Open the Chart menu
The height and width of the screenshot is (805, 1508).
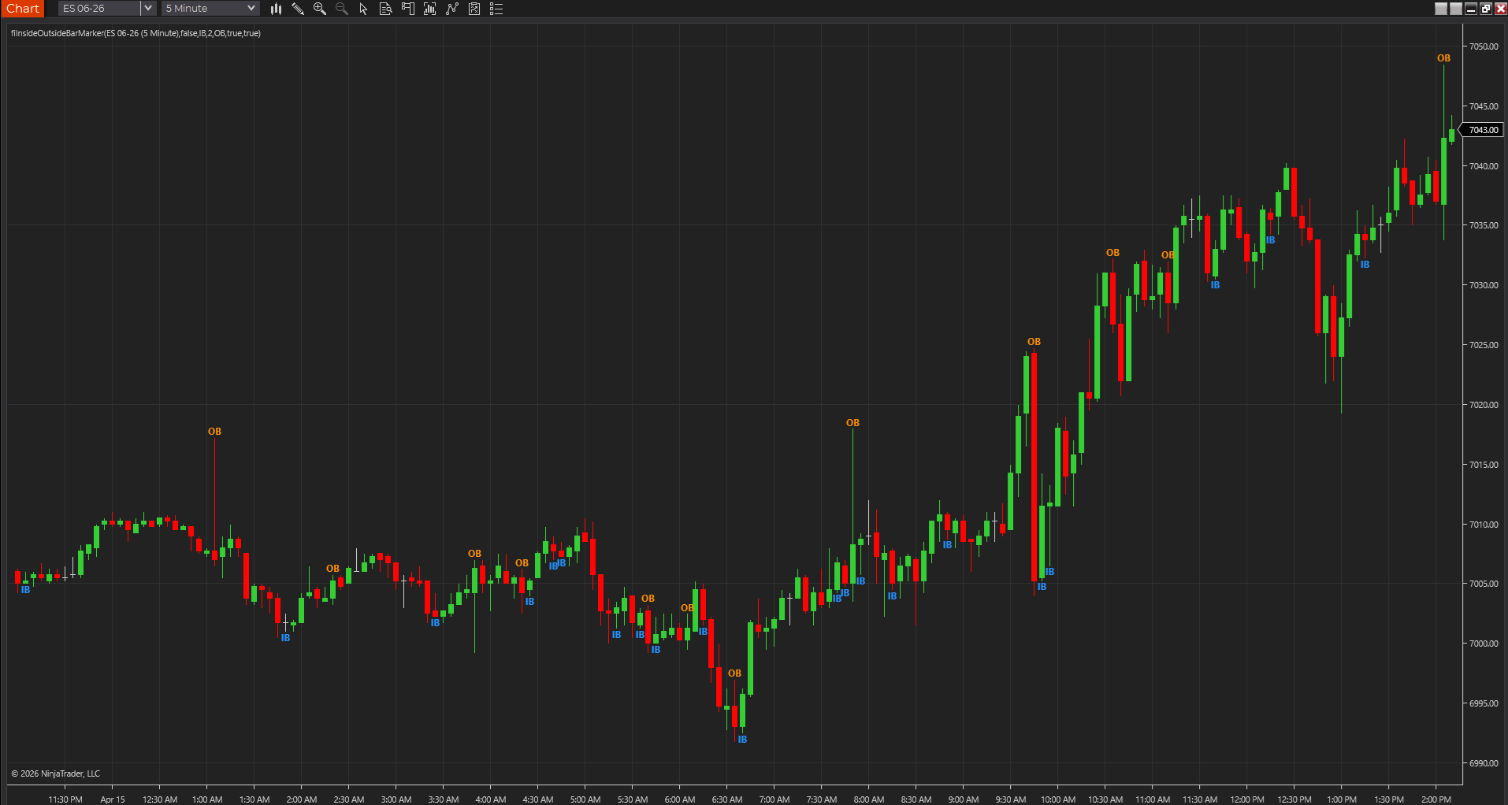(22, 8)
